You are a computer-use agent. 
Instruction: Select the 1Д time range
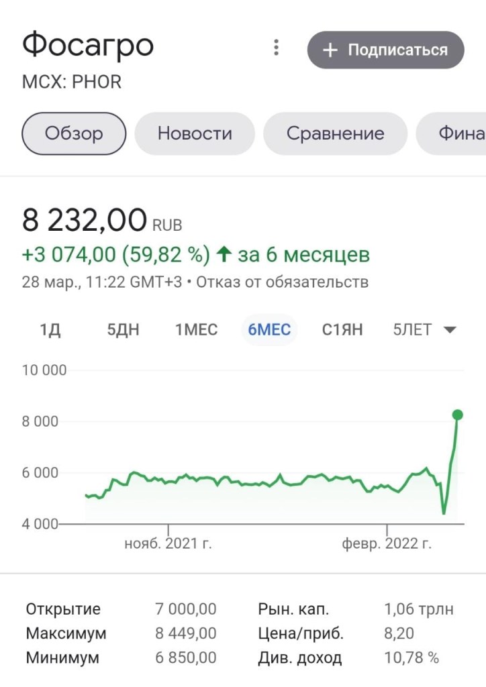pyautogui.click(x=50, y=330)
